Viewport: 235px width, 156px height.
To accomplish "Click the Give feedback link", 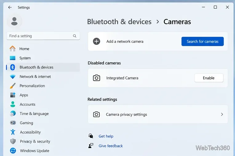I will click(111, 146).
